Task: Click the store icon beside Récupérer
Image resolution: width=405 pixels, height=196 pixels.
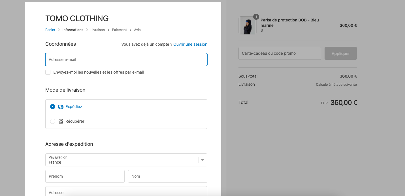Action: pos(61,121)
